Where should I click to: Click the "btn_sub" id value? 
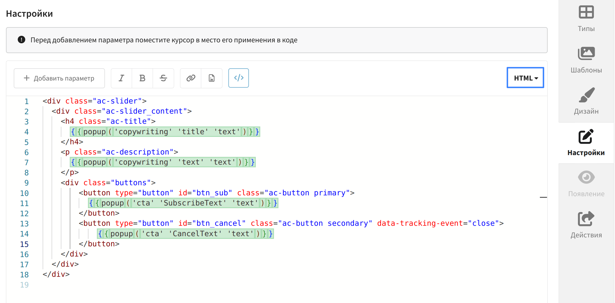pos(212,193)
